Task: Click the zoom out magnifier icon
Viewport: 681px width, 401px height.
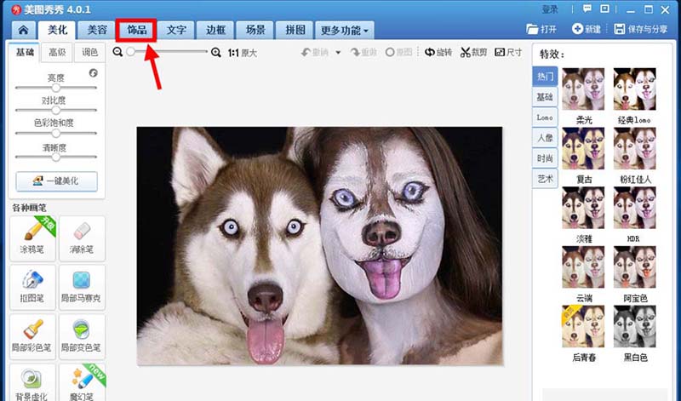Action: pos(117,52)
